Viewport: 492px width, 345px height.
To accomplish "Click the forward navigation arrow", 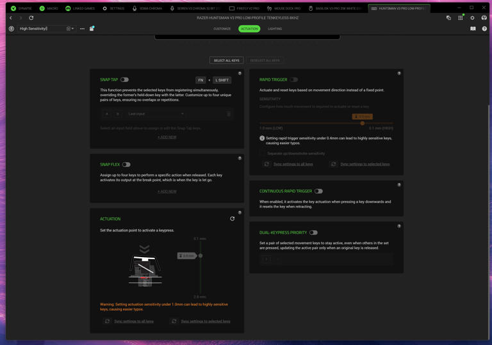I will tap(20, 18).
